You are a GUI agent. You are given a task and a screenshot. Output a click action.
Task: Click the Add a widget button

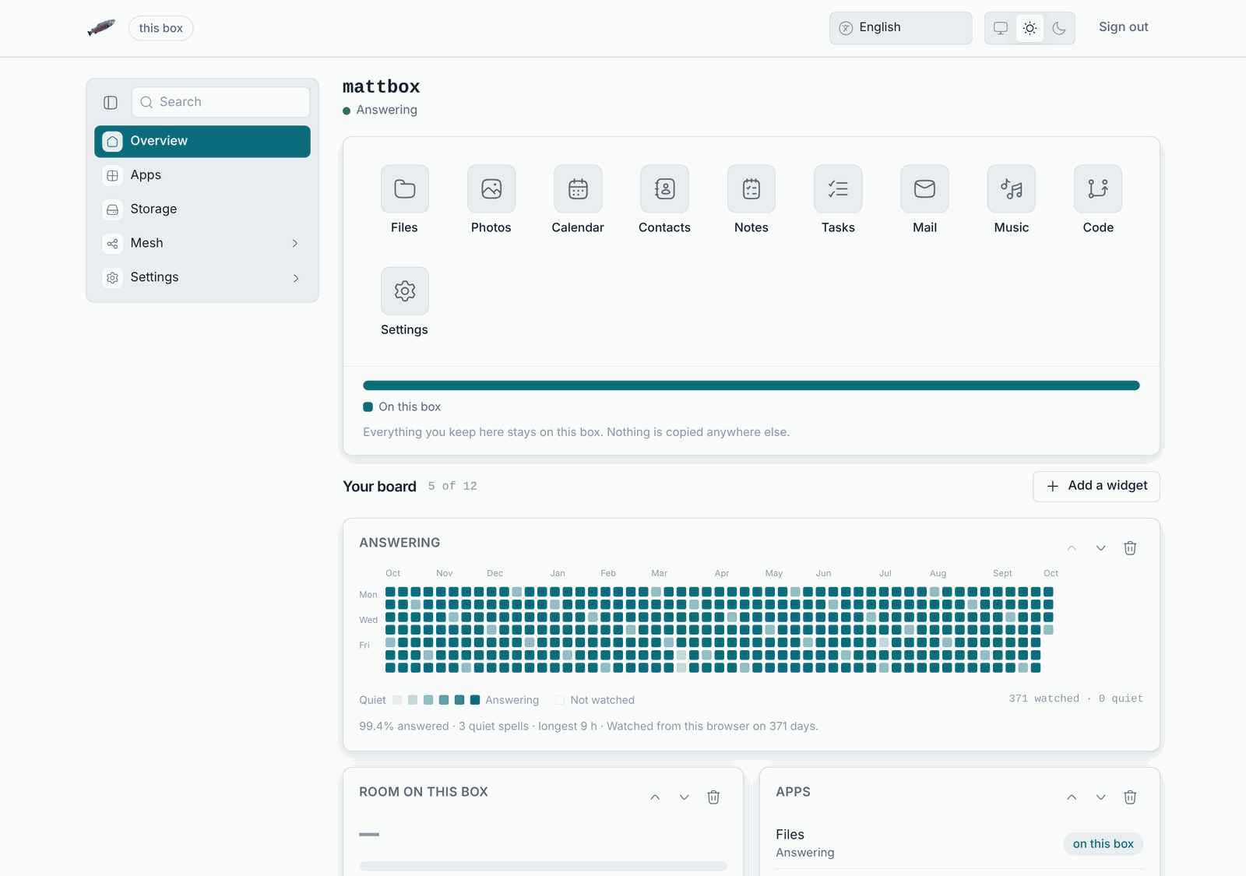pos(1096,487)
